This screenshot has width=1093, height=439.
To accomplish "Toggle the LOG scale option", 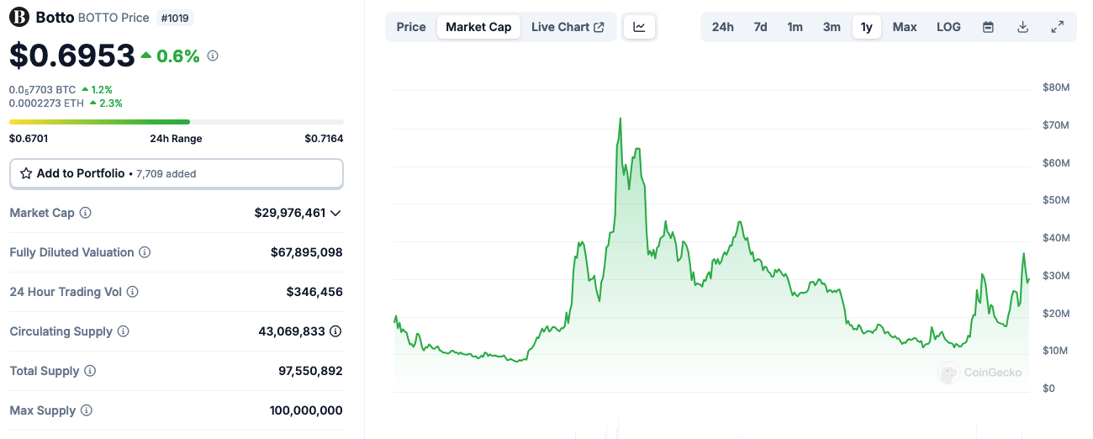I will [948, 27].
